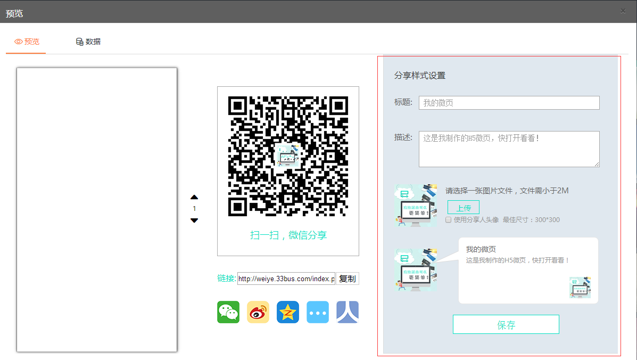
Task: Share to QQ Zone star icon
Action: (288, 312)
